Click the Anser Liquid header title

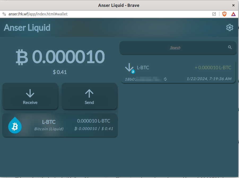pyautogui.click(x=27, y=28)
